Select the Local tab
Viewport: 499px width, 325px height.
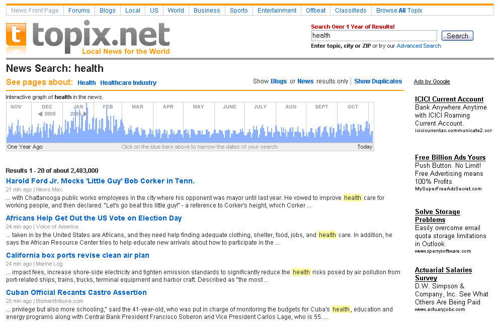coord(133,11)
